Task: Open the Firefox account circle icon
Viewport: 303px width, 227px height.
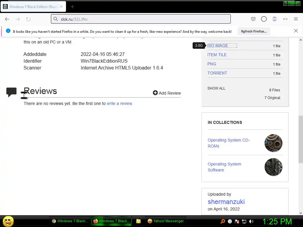Action: pyautogui.click(x=264, y=19)
